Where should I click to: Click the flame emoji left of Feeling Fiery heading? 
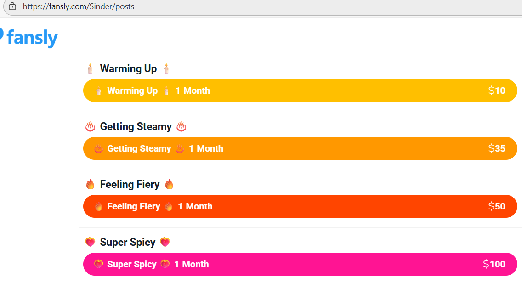click(x=90, y=184)
